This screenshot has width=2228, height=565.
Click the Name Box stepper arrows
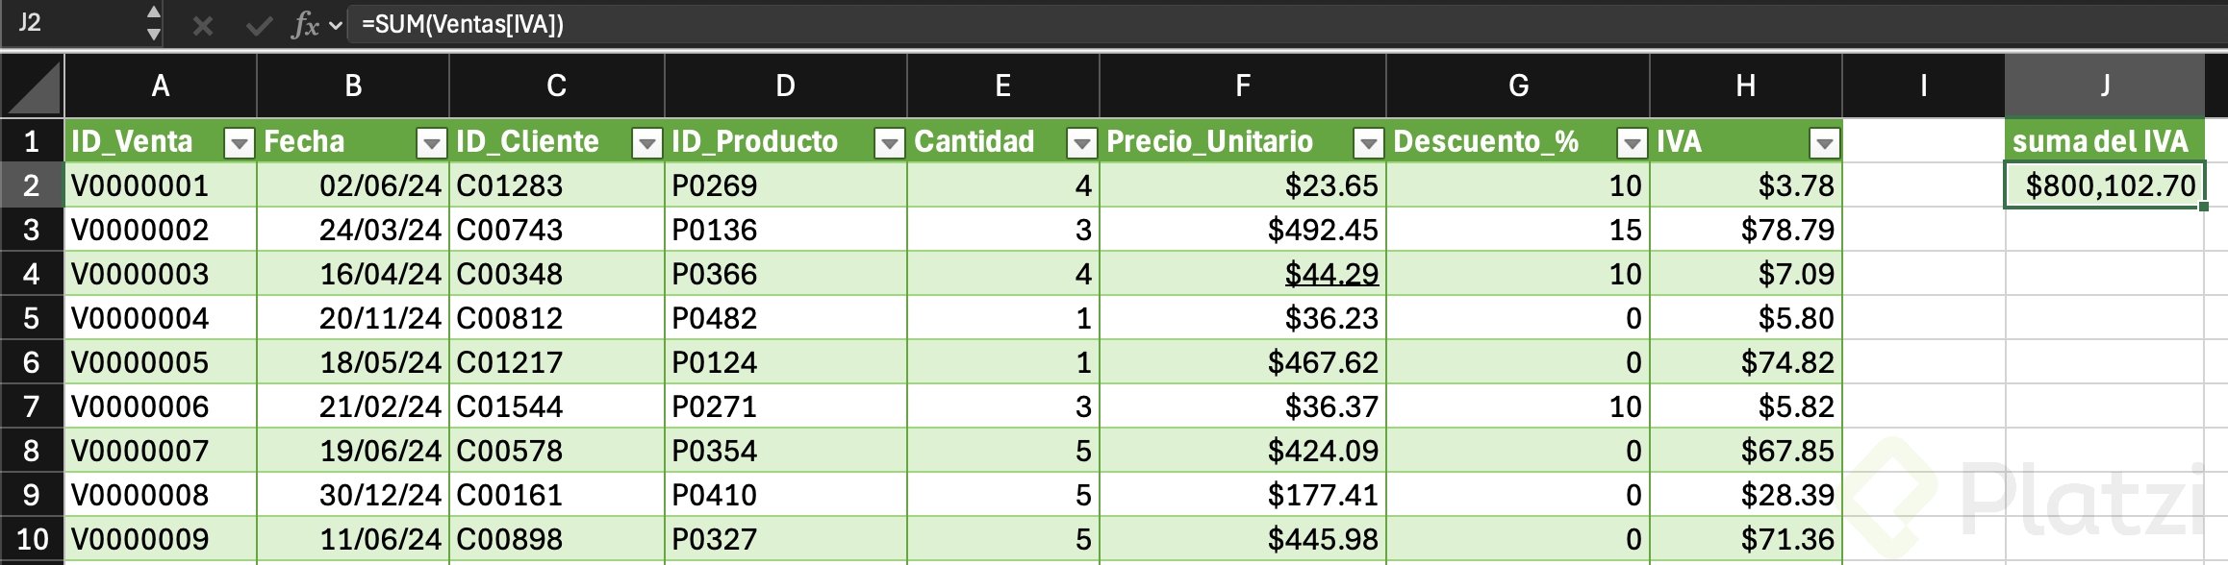[153, 23]
